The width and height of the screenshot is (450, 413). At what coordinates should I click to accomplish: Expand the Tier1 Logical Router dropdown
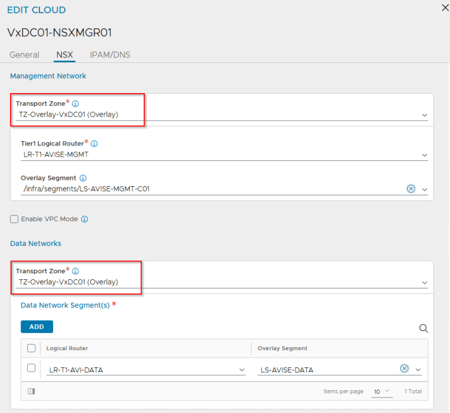click(224, 155)
